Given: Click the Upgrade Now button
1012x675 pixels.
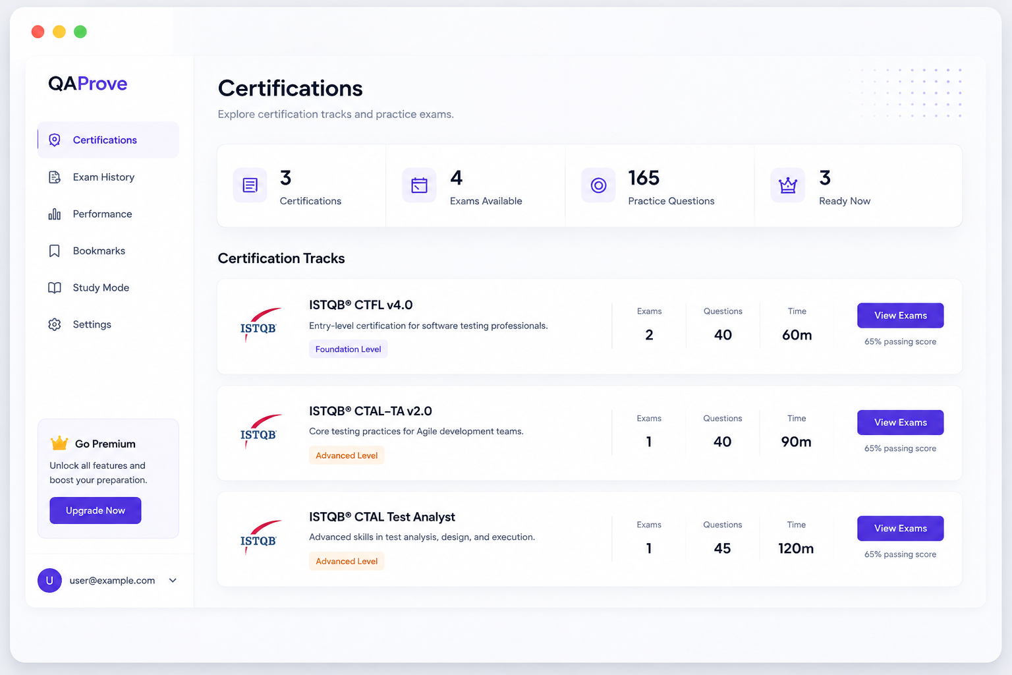Looking at the screenshot, I should pos(96,511).
